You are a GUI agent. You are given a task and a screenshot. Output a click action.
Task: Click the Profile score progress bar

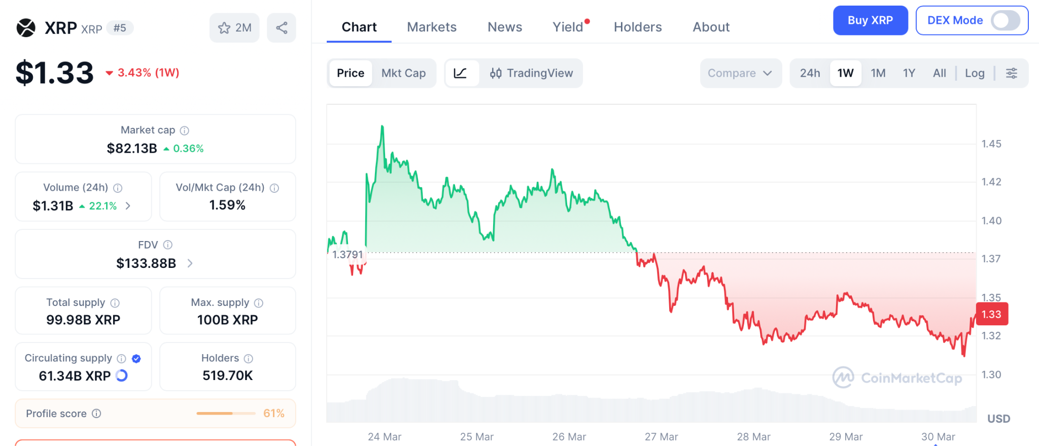pos(226,414)
